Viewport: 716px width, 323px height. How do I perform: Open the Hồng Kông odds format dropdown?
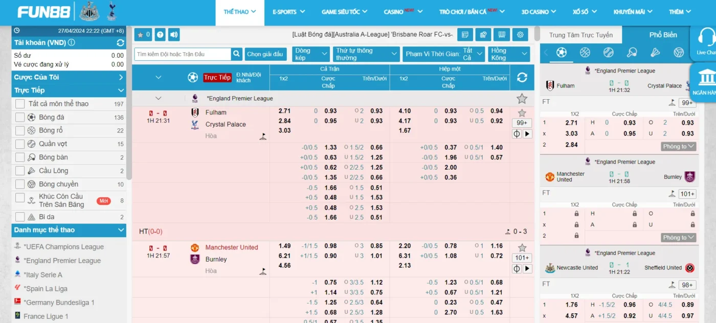509,54
